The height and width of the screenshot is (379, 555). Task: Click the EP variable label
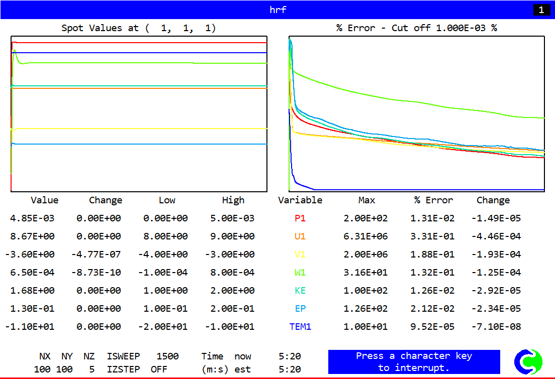coord(300,309)
